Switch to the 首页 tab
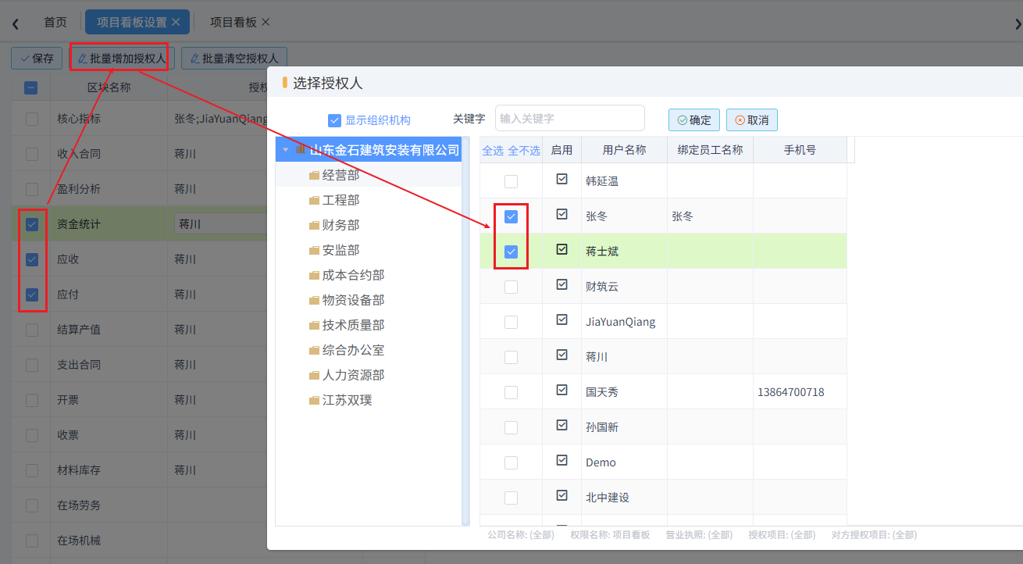Viewport: 1023px width, 564px height. coord(55,22)
